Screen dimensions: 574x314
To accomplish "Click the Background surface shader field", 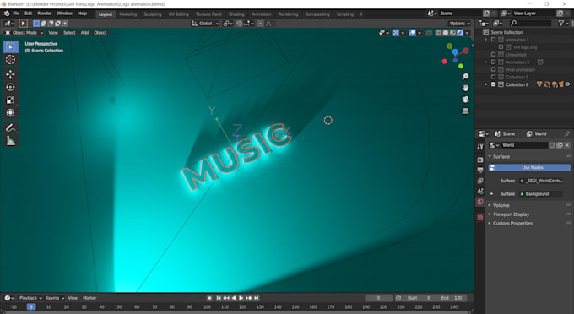I will pos(541,194).
